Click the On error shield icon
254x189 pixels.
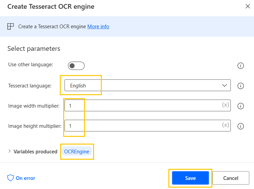(x=10, y=178)
